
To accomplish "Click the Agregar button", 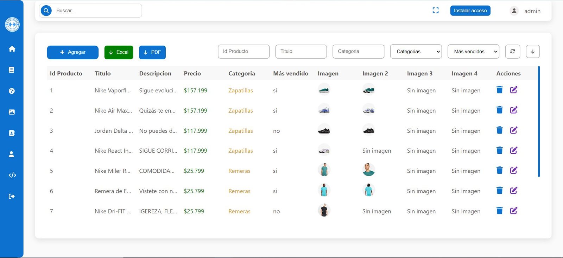I will [72, 52].
